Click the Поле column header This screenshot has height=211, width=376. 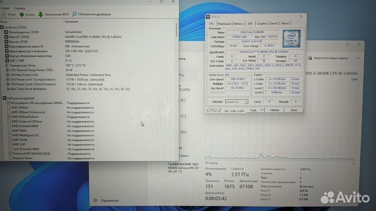[x=4, y=22]
